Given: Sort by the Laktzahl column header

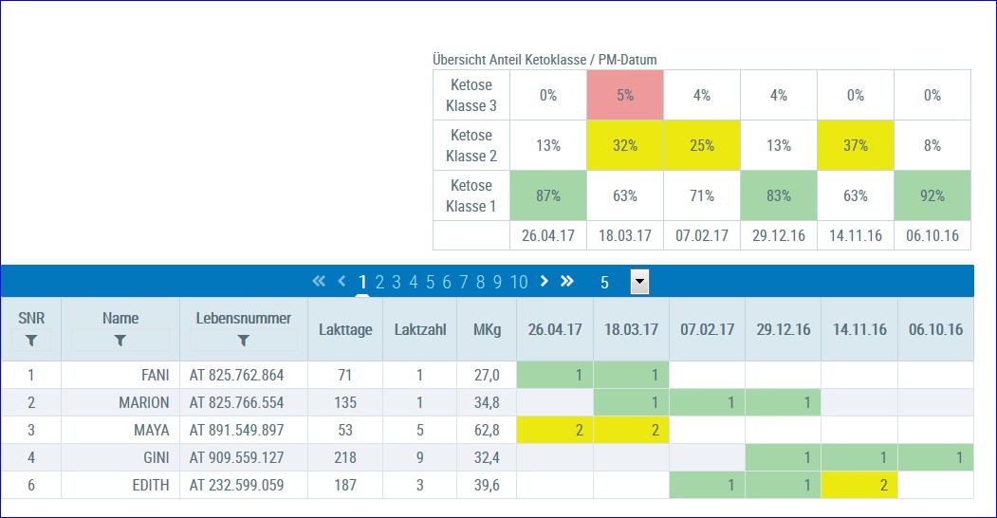Looking at the screenshot, I should [x=419, y=329].
